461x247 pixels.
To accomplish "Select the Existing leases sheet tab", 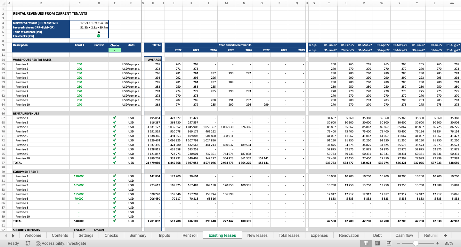I will 222,235.
